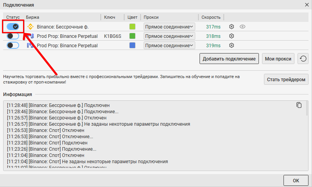The width and height of the screenshot is (312, 187).
Task: Enable the status switch for the K1BG6S connection
Action: click(x=13, y=36)
